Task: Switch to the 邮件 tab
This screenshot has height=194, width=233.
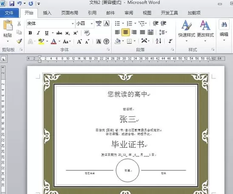Action: click(x=111, y=13)
